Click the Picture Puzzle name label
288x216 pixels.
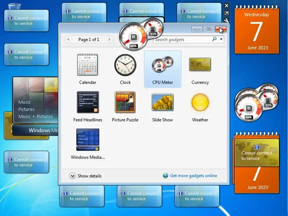[125, 120]
